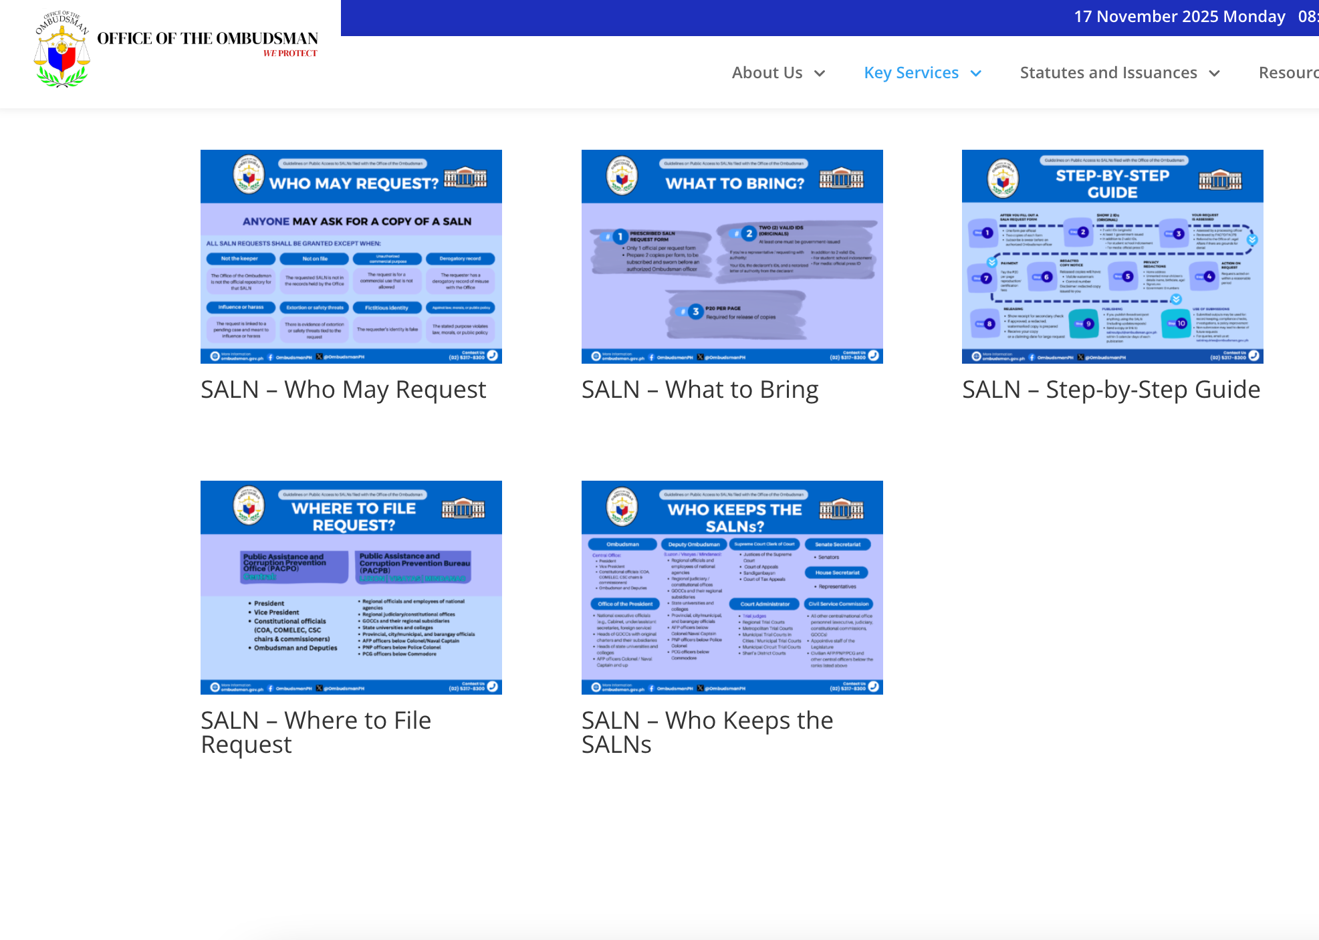Image resolution: width=1319 pixels, height=940 pixels.
Task: Expand the About Us dropdown chevron
Action: point(820,74)
